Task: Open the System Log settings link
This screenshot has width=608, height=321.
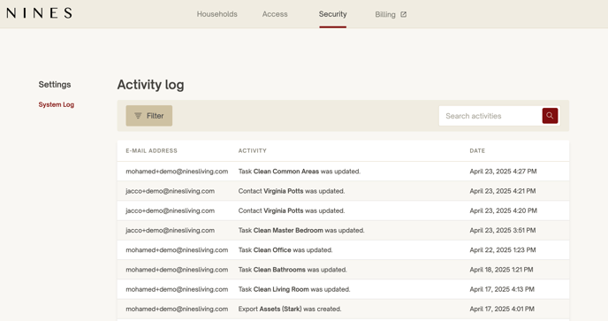Action: pyautogui.click(x=57, y=104)
